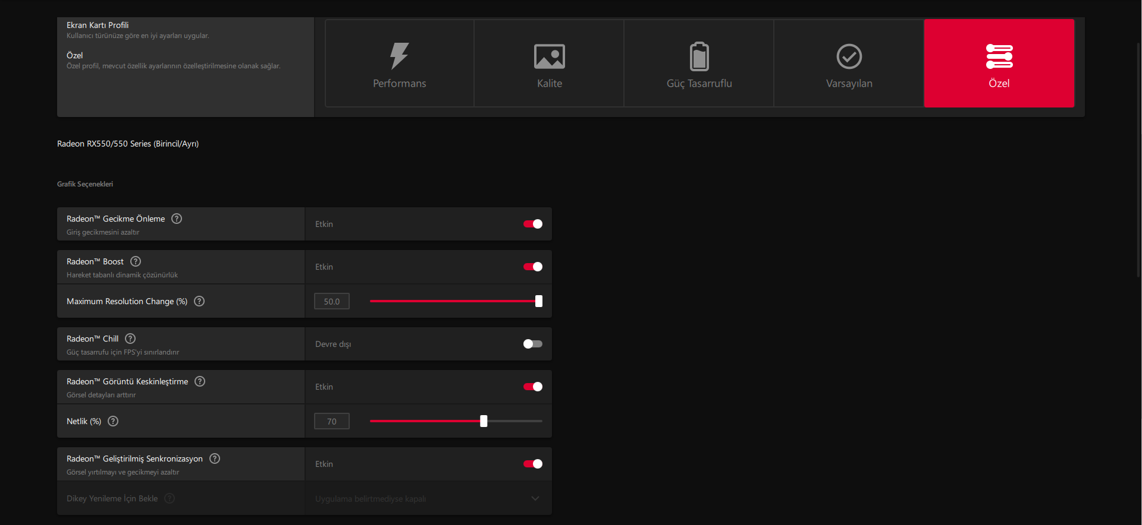Viewport: 1142px width, 525px height.
Task: Click the Radeon Geliştirilmiş Senkronizasyon label
Action: [x=134, y=458]
